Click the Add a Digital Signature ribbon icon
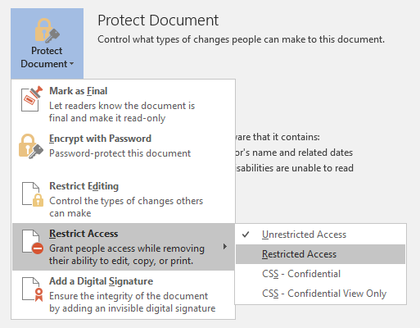Image resolution: width=420 pixels, height=328 pixels. click(33, 289)
